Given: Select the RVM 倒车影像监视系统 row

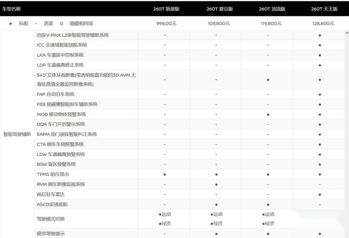Looking at the screenshot, I should click(x=190, y=184).
